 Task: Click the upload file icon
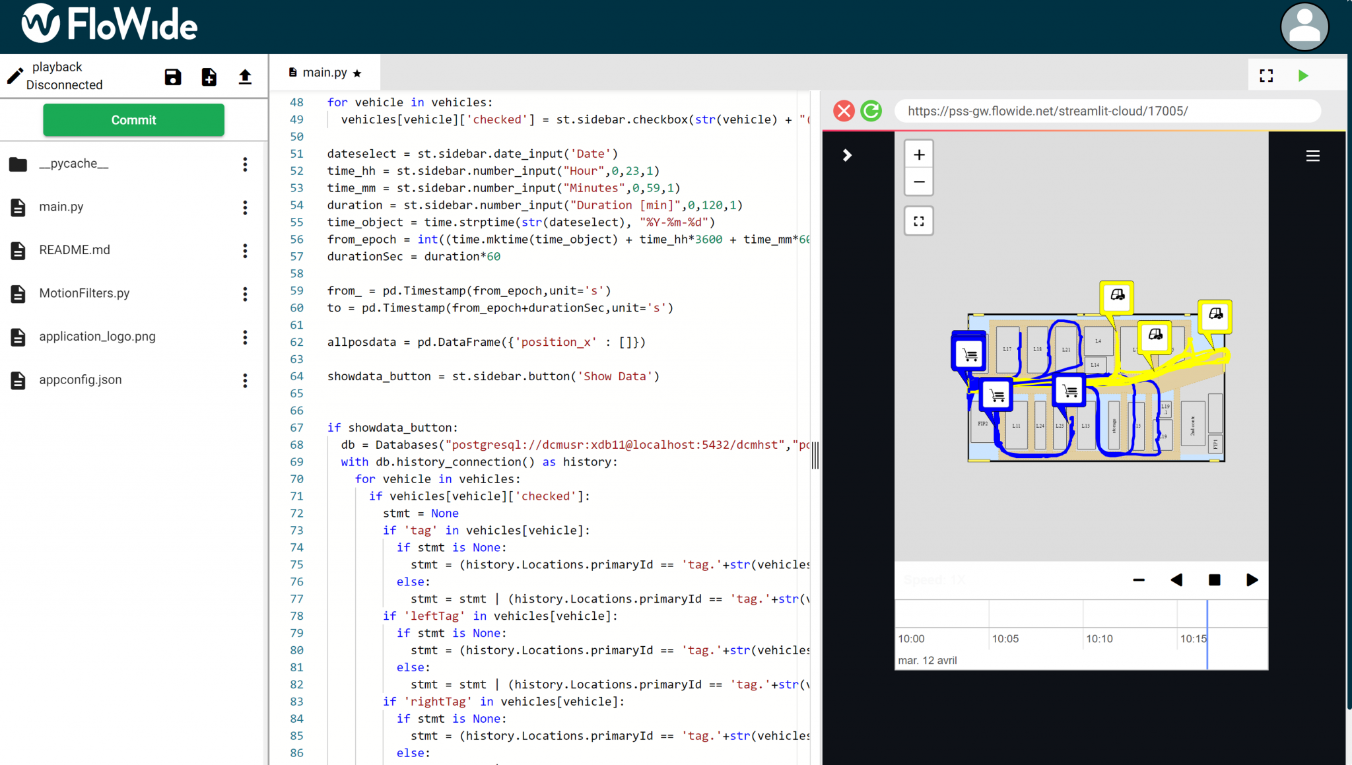[245, 77]
